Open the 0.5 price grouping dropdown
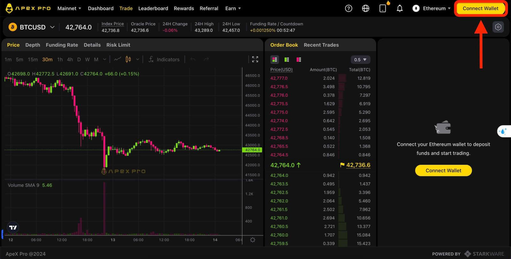 click(x=360, y=60)
